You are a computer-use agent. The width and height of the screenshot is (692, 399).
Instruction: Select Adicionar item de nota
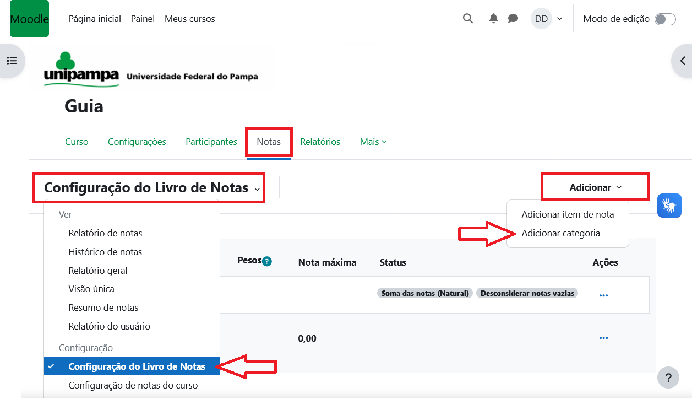coord(567,214)
